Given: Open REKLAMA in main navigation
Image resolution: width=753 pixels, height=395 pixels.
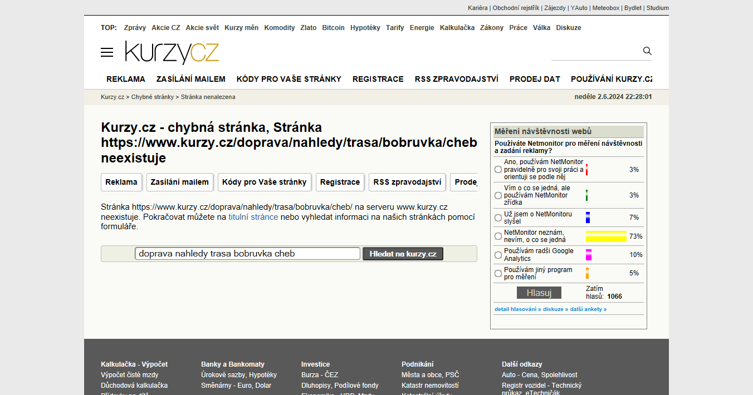Looking at the screenshot, I should (126, 79).
